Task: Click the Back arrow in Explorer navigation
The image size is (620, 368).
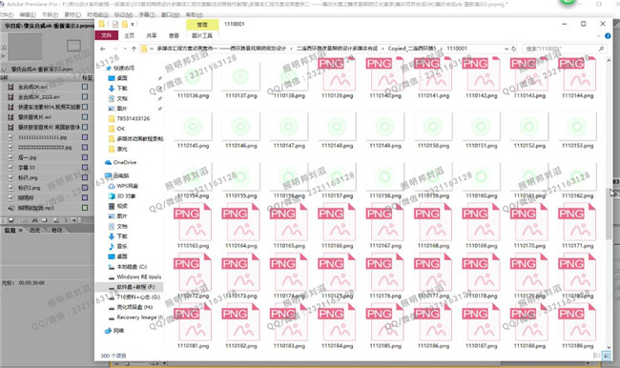Action: point(103,49)
